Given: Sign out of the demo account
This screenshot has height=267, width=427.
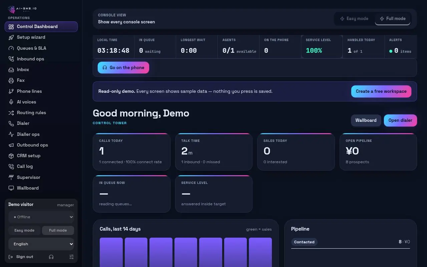Looking at the screenshot, I should [x=21, y=257].
